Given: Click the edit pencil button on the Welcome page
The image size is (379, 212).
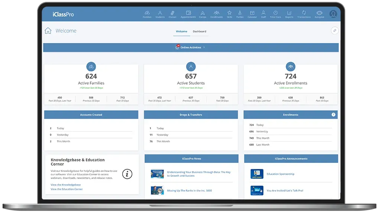Looking at the screenshot, I should [334, 31].
